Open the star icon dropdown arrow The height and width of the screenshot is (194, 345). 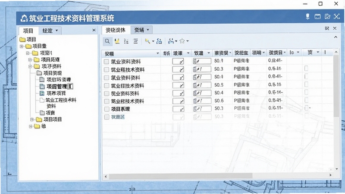pyautogui.click(x=188, y=41)
